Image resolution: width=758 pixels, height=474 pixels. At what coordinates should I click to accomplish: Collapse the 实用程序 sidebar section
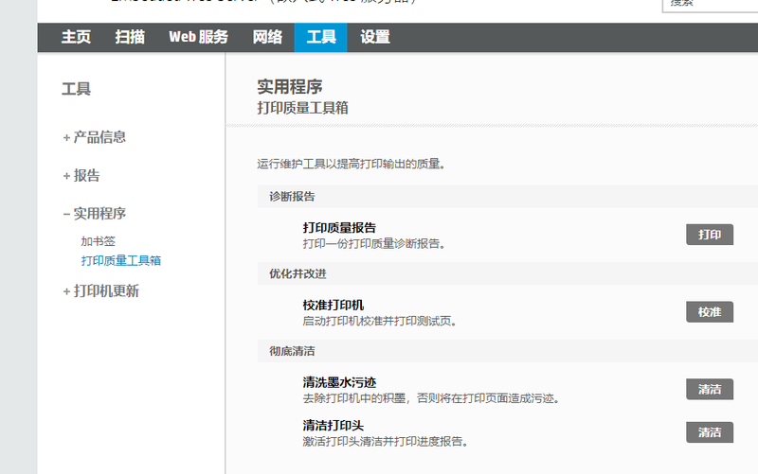pos(99,214)
